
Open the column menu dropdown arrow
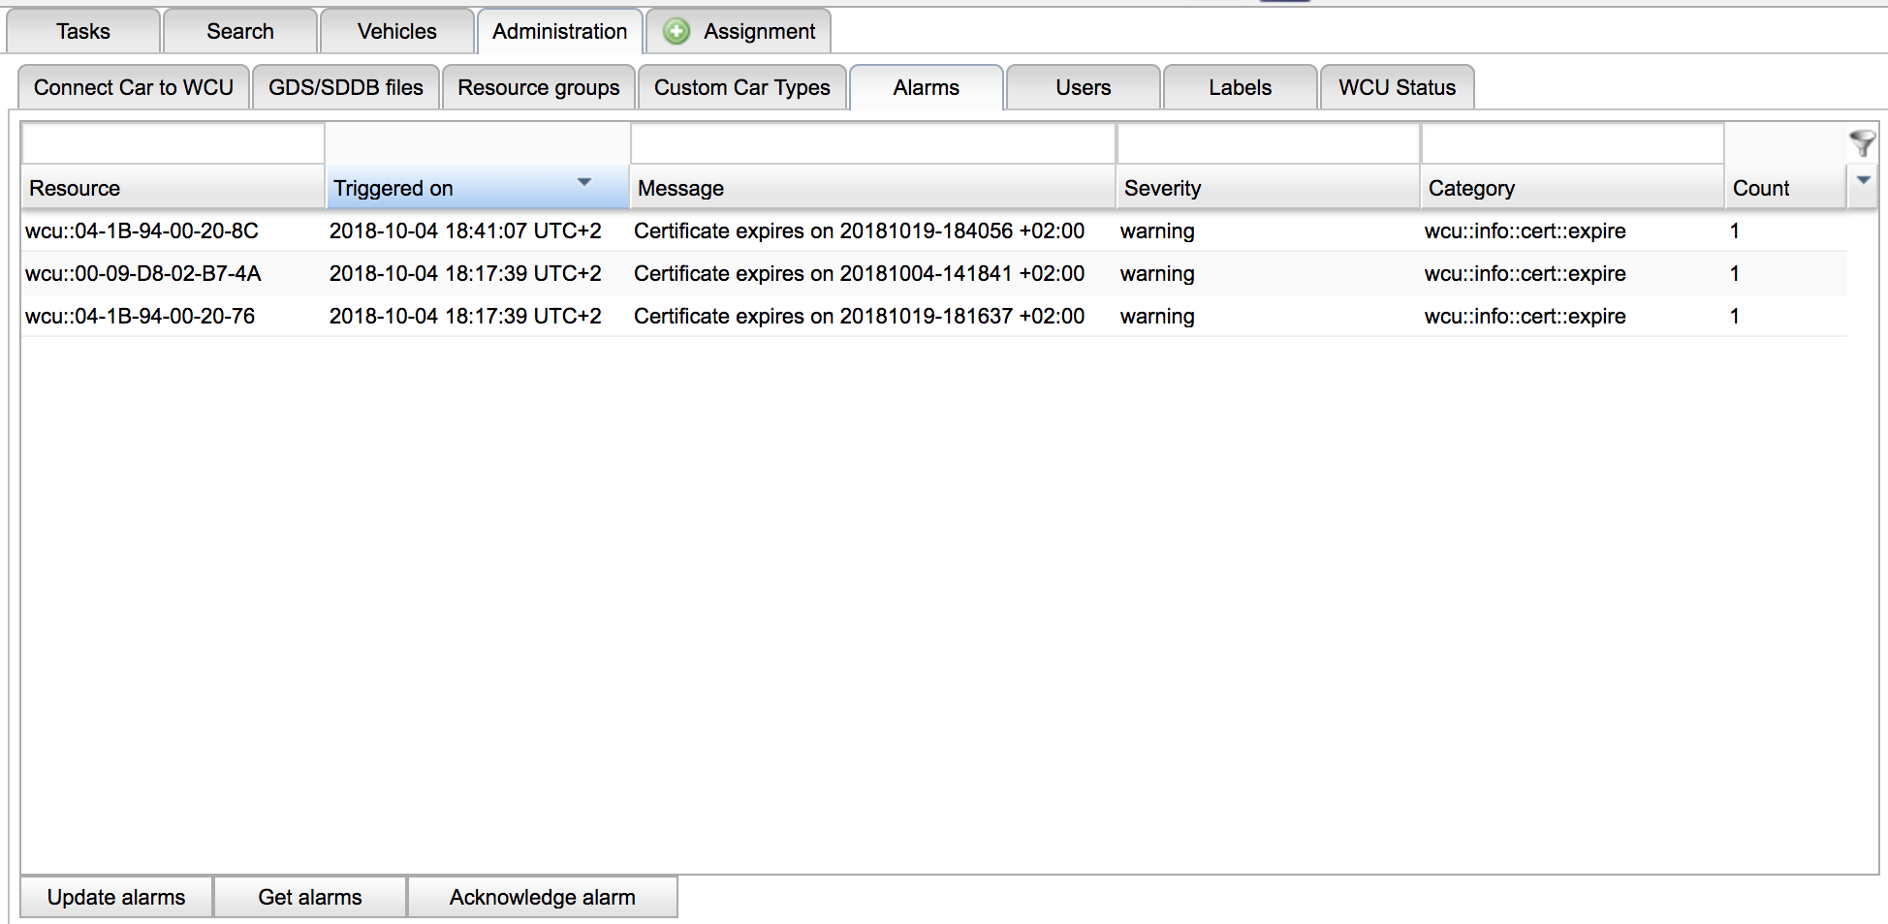coord(1862,181)
